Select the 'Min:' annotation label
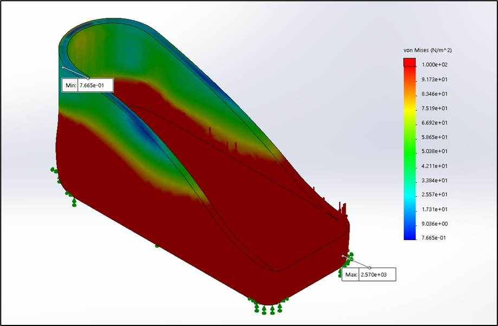 point(70,85)
